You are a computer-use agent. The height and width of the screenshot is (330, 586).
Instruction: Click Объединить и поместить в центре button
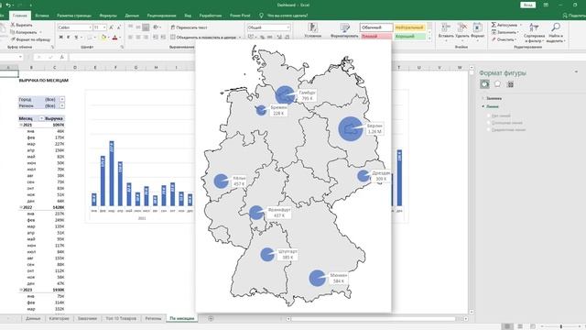[205, 38]
